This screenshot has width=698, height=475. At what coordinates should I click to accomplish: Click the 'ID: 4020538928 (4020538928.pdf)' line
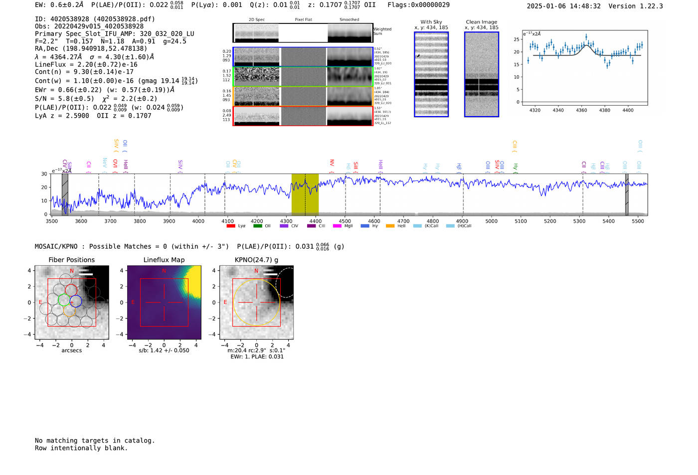[x=95, y=19]
